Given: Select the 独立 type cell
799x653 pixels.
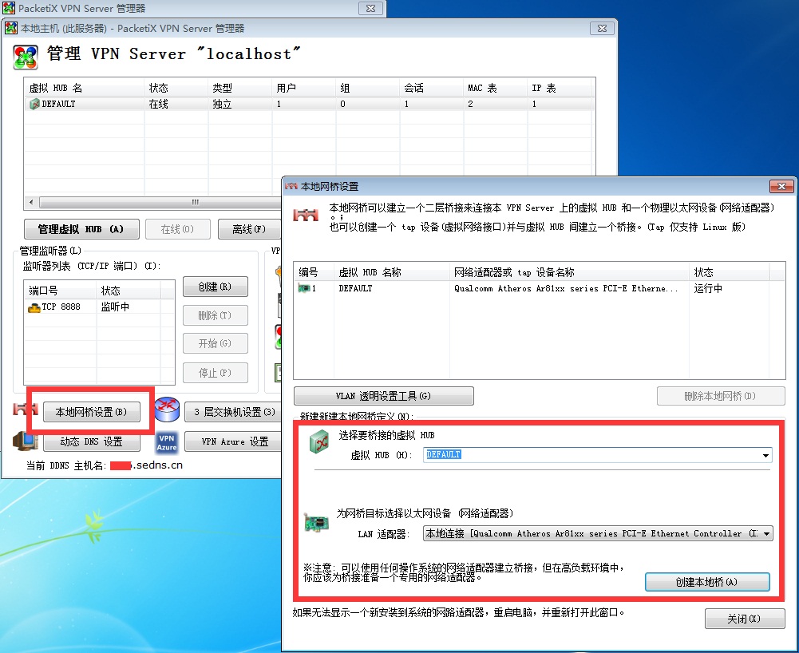Looking at the screenshot, I should coord(222,104).
